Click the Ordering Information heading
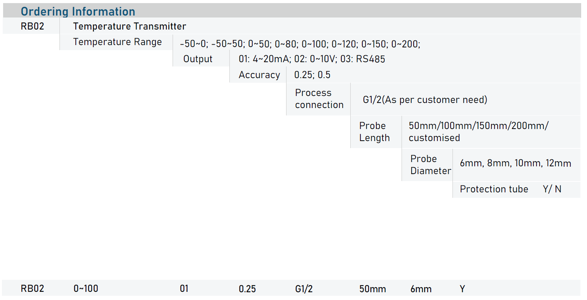587x300 pixels. 78,11
